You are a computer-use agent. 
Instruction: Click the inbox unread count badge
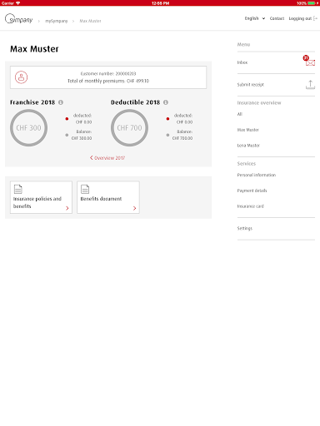[306, 58]
